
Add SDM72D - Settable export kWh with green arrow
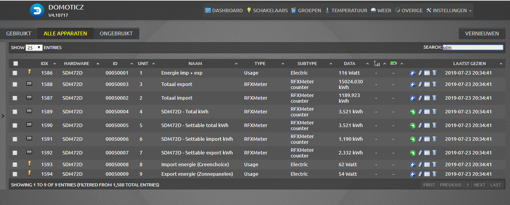412,153
